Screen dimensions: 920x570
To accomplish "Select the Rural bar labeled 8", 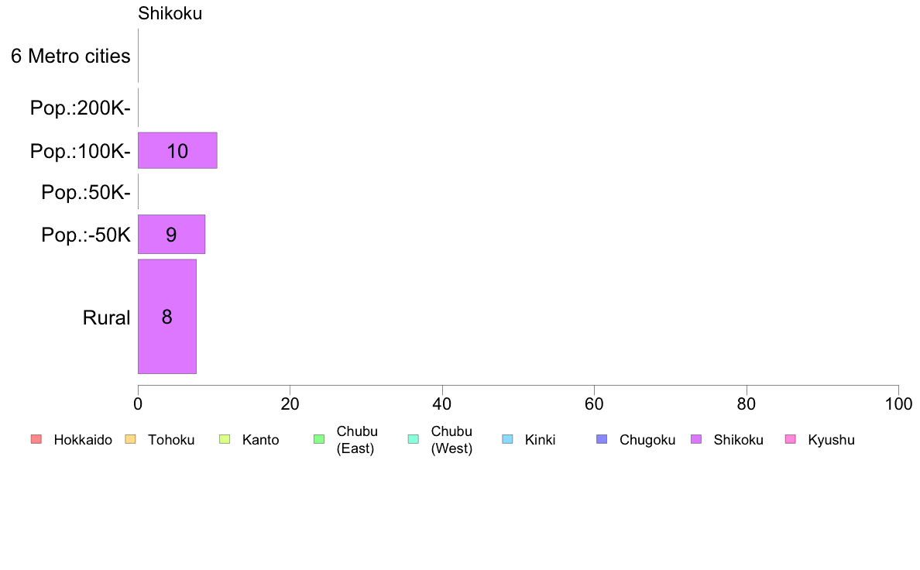I will click(167, 317).
